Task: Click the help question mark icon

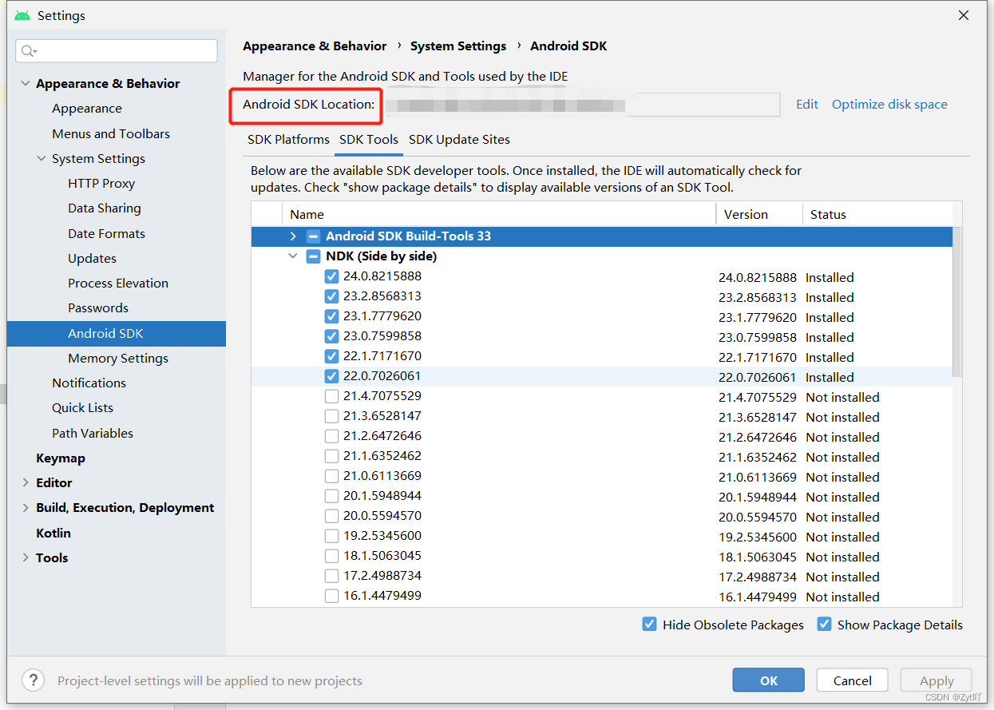Action: [x=32, y=680]
